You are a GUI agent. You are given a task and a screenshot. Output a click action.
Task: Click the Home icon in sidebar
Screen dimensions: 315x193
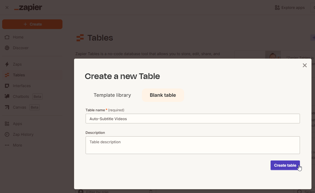[x=7, y=37]
